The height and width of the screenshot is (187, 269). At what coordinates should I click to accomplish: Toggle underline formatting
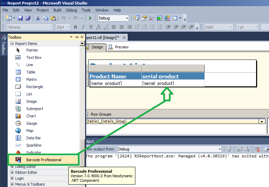tap(91, 27)
